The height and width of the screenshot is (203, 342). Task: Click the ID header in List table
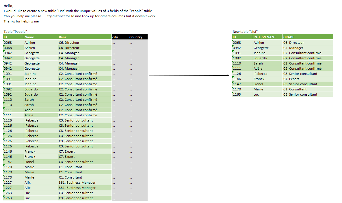coord(243,37)
